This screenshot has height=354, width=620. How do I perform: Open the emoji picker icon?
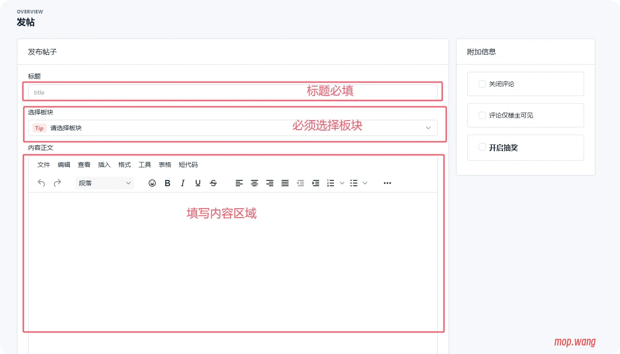[152, 183]
